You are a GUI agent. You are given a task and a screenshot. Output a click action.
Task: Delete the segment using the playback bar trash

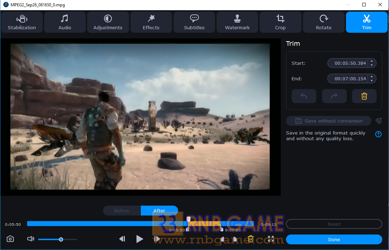coord(251,239)
